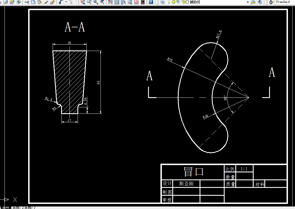Copy selection to the clipboard
This screenshot has width=295, height=209.
point(33,2)
